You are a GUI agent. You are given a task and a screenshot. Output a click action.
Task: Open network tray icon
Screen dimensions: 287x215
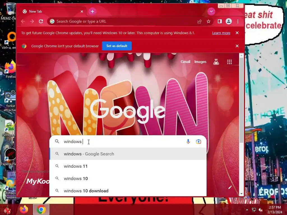pyautogui.click(x=254, y=210)
